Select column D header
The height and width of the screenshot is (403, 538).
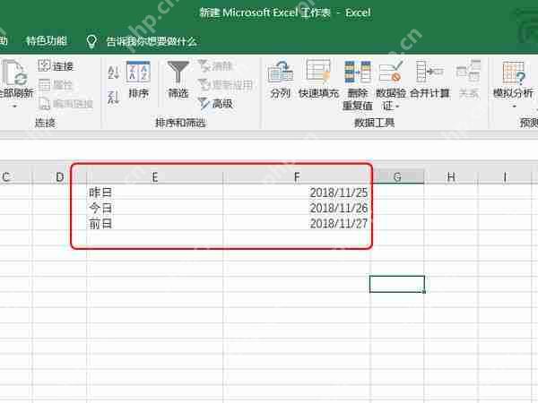click(x=59, y=176)
